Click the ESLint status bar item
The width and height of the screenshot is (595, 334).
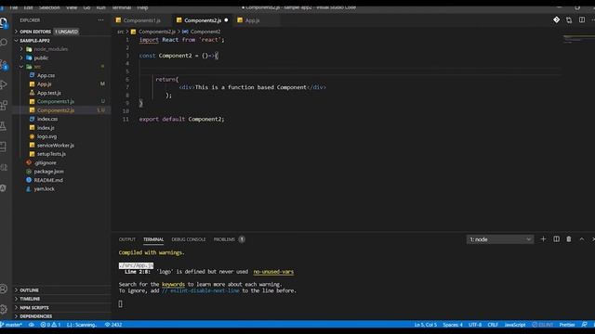(x=543, y=325)
